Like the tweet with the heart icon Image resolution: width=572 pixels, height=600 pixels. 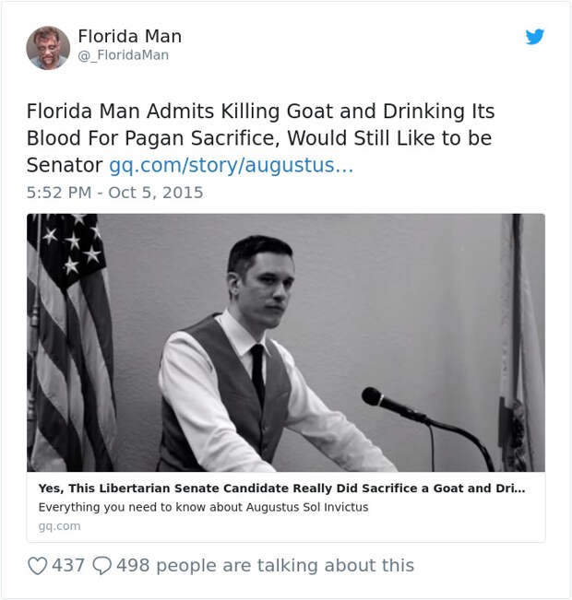(x=37, y=565)
